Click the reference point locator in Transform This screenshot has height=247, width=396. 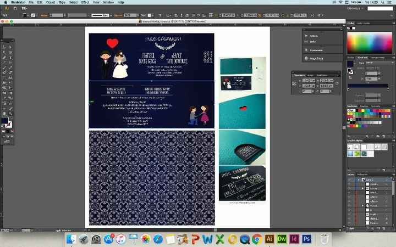294,84
